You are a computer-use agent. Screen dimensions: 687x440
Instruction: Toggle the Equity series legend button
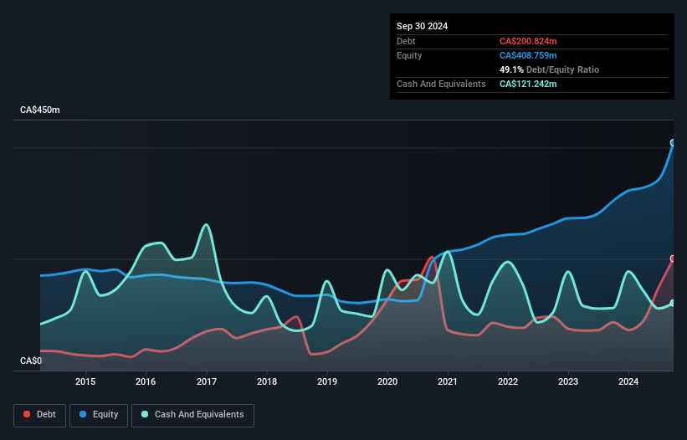pyautogui.click(x=99, y=415)
